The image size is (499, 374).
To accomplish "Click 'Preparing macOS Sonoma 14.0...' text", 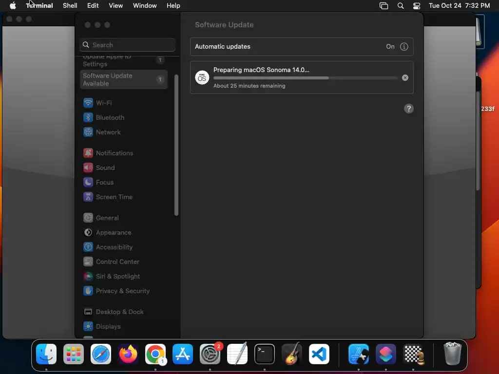I will click(261, 70).
